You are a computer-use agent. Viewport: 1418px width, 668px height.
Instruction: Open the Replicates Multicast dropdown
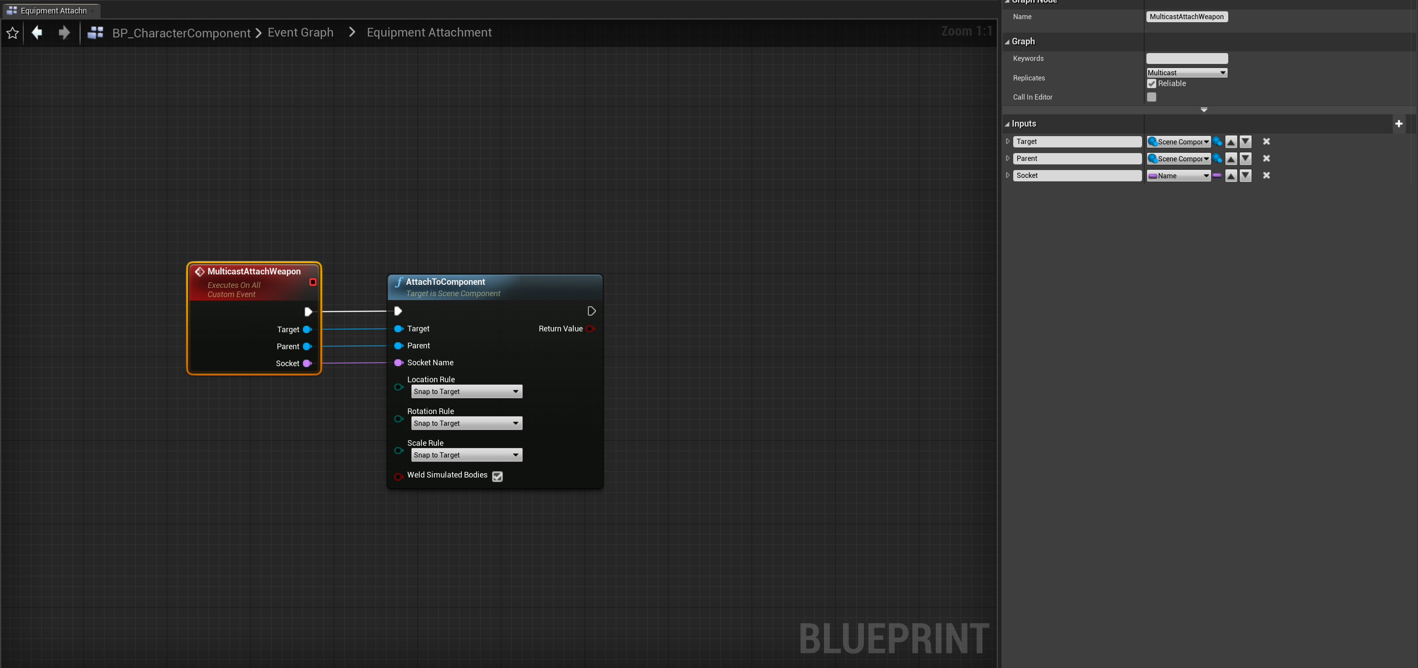[1186, 73]
